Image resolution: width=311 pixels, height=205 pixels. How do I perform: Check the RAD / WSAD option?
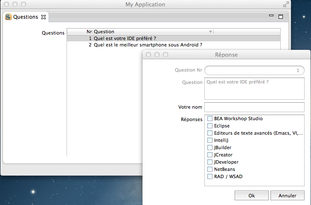pos(210,176)
